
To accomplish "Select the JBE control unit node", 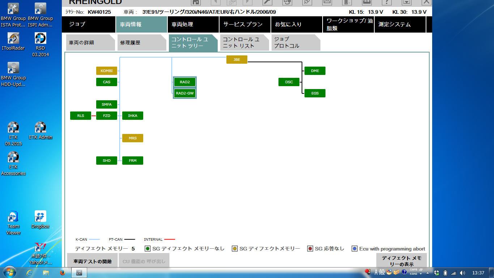I will pos(237,59).
